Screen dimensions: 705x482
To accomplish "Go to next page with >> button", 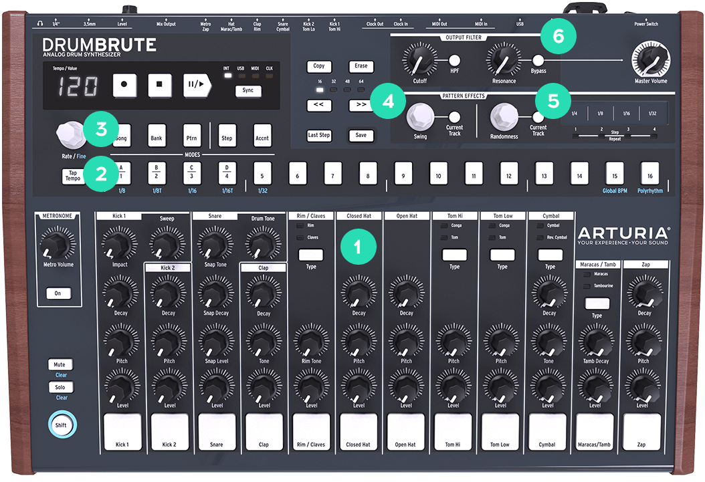I will [361, 105].
